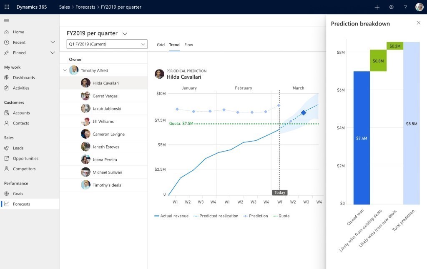This screenshot has height=269, width=427.
Task: Switch to the Flow tab
Action: (x=188, y=45)
